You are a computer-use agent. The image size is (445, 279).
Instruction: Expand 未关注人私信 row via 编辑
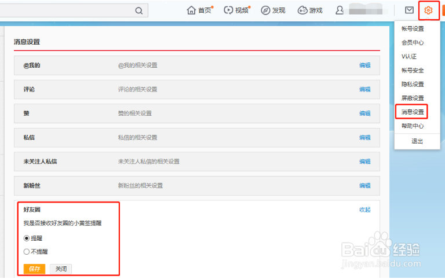[x=365, y=161]
